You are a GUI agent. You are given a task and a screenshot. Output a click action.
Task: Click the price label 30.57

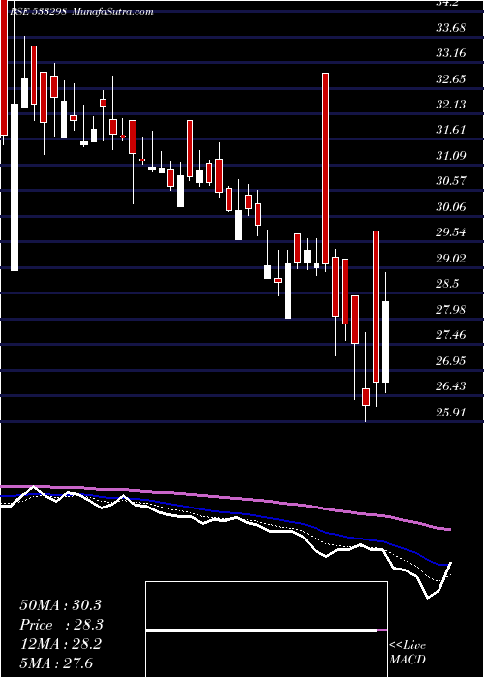pos(450,181)
